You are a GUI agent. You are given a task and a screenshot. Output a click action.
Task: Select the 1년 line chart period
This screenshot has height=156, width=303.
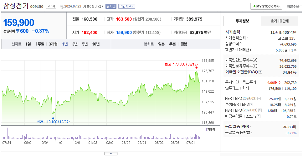coord(65,44)
